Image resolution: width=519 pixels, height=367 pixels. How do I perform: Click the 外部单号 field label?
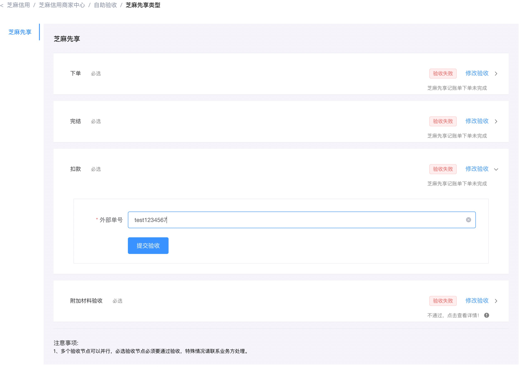pos(111,220)
